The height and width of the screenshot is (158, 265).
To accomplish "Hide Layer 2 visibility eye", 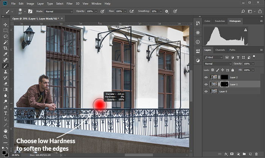I will (206, 77).
